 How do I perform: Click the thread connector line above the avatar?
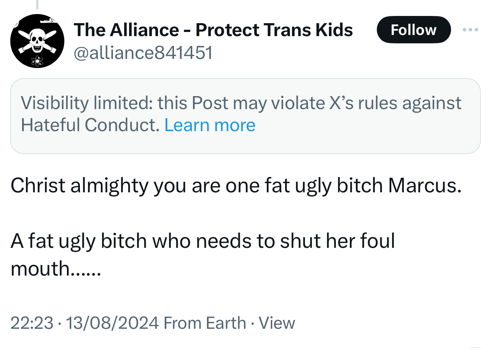point(37,4)
